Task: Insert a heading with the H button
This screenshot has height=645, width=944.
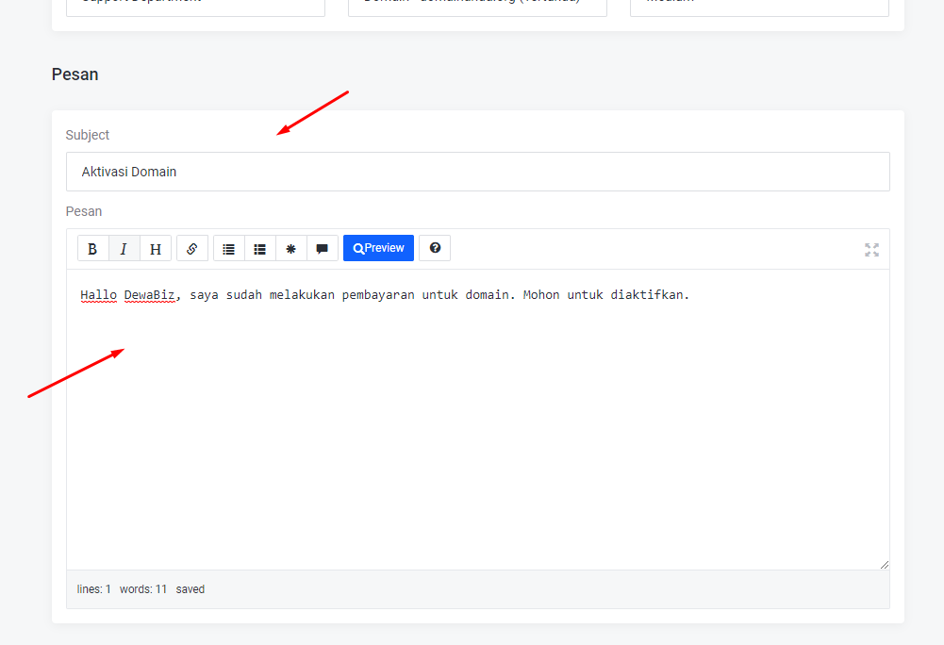Action: pos(156,249)
